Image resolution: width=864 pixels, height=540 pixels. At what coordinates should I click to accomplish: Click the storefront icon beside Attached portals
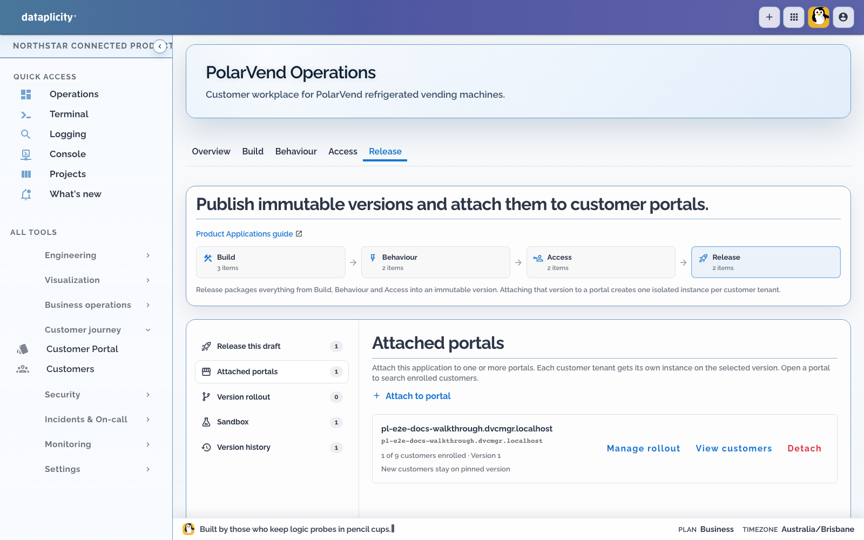click(206, 372)
